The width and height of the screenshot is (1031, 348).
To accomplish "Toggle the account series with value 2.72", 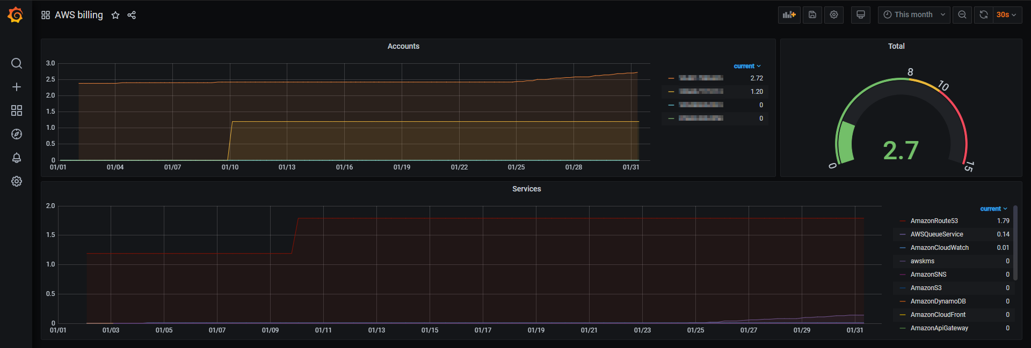I will tap(701, 78).
